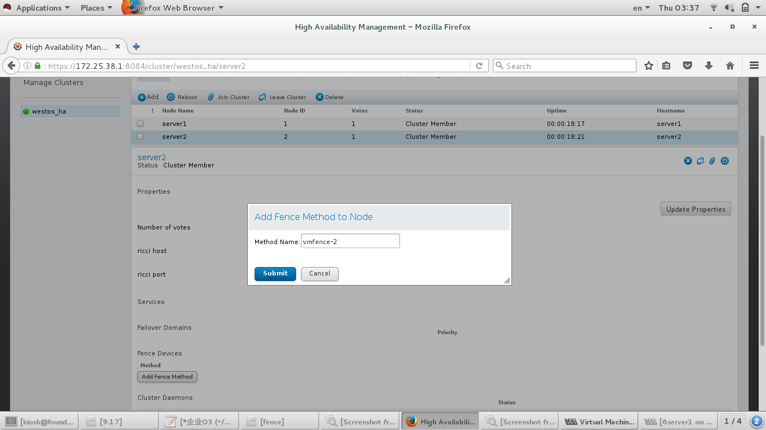Viewport: 766px width, 430px height.
Task: Go to Firefox home page icon
Action: 730,66
